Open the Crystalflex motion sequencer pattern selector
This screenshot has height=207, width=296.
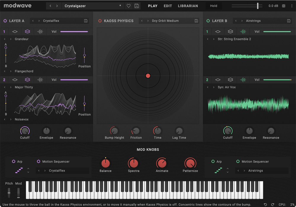pos(62,171)
